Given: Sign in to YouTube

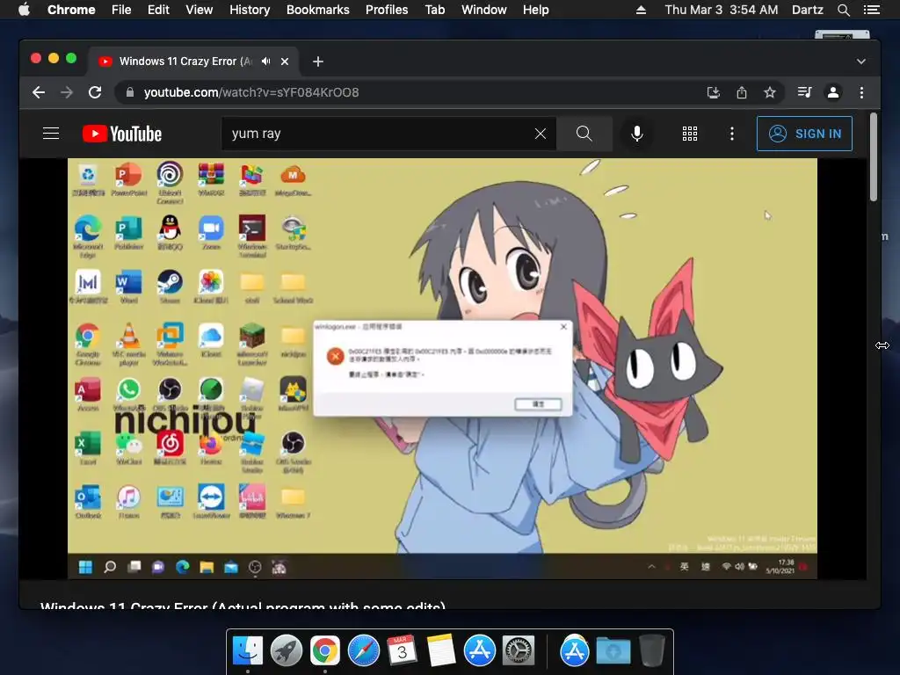Looking at the screenshot, I should [804, 134].
